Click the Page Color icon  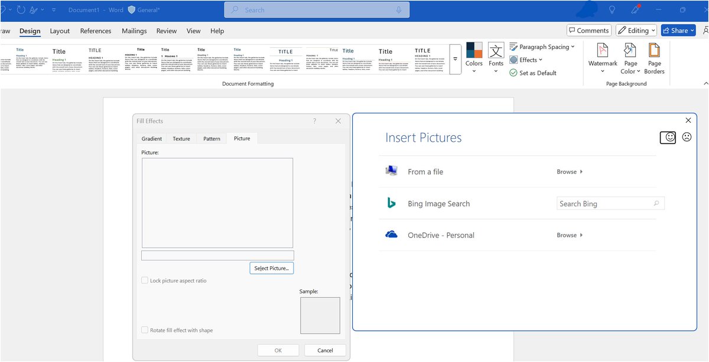tap(630, 50)
